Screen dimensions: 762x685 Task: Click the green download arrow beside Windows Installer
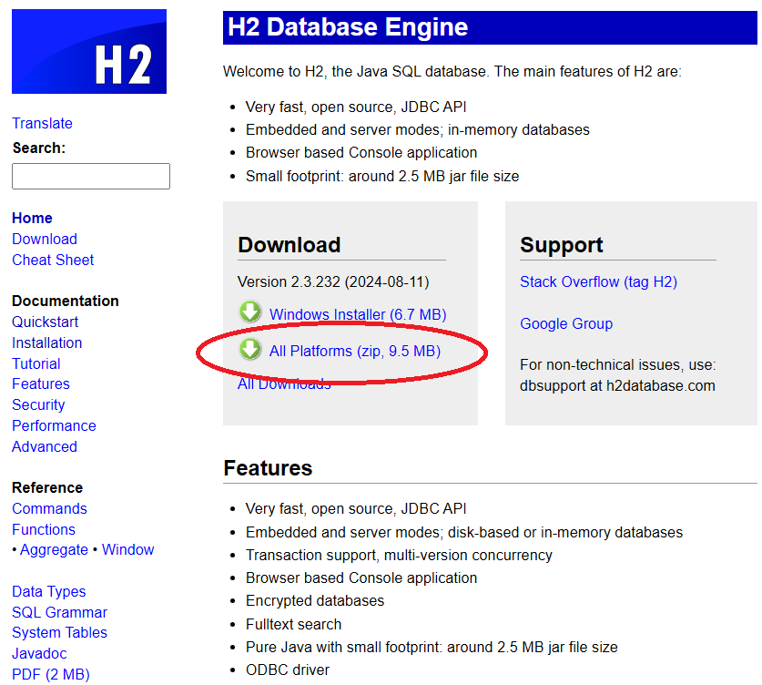coord(250,312)
